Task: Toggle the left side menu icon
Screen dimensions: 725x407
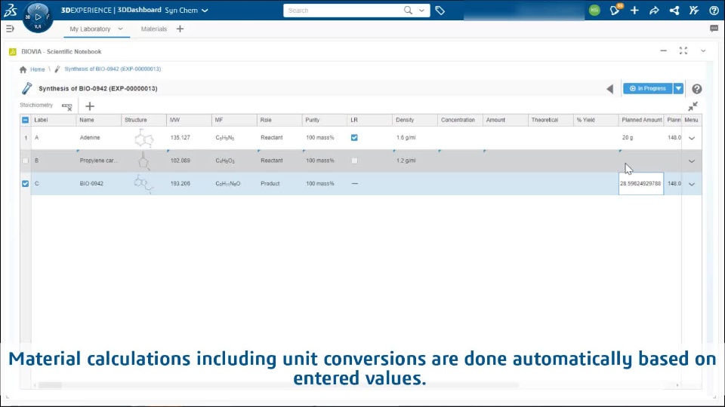Action: (x=10, y=29)
